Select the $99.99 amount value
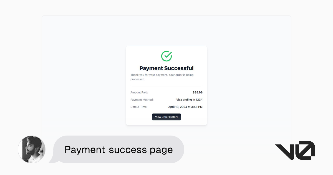The width and height of the screenshot is (333, 175). point(197,92)
